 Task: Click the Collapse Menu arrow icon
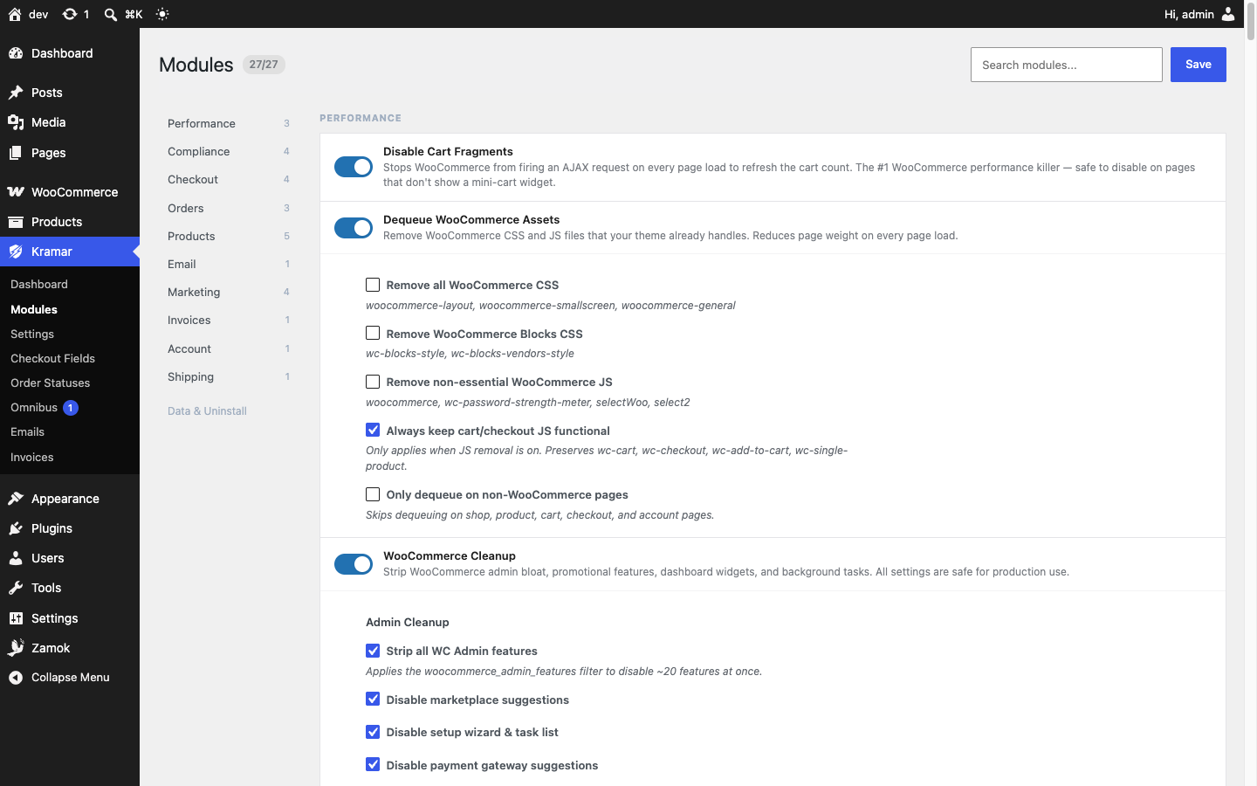(16, 678)
